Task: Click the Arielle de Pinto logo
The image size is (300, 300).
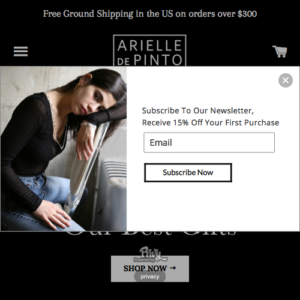Action: (149, 50)
